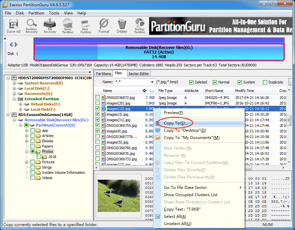Click the images(20).jpg file icon
The width and height of the screenshot is (295, 230).
tap(104, 103)
